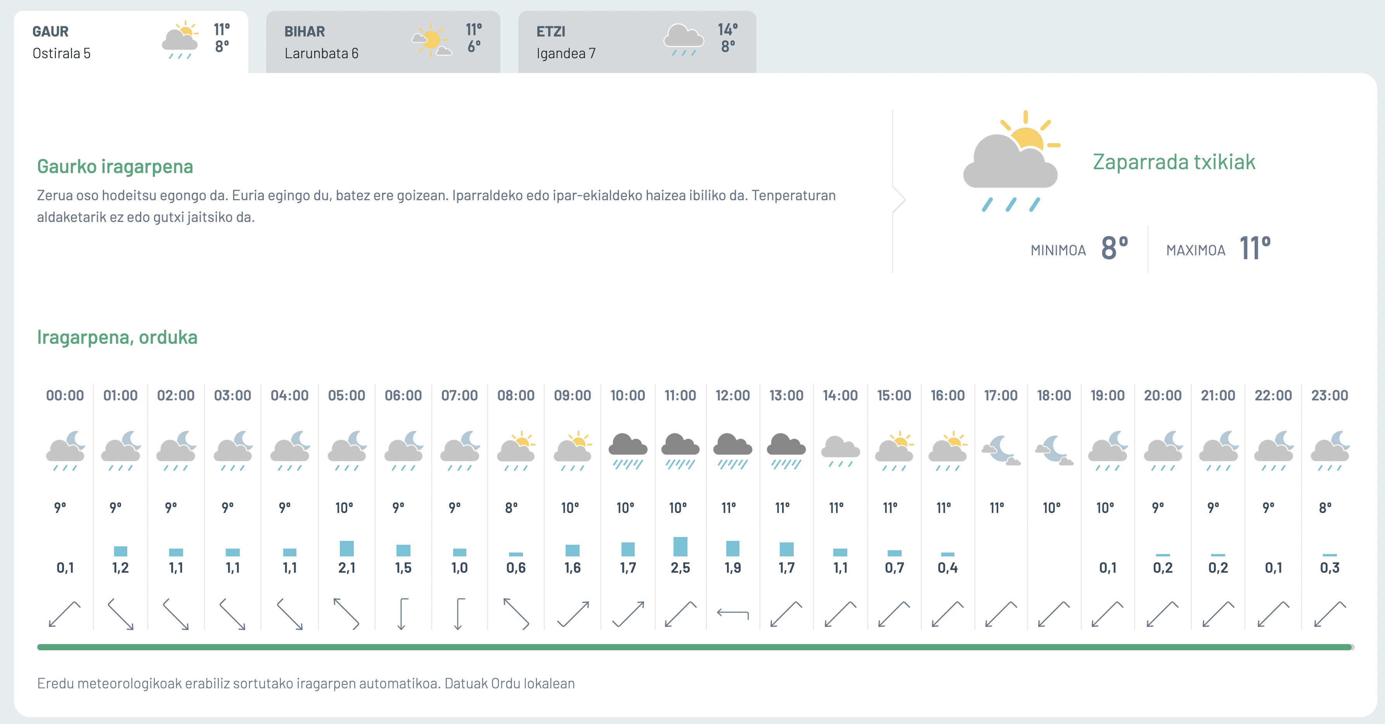Click the 13:00 heavy rain icon
1385x724 pixels.
(x=786, y=451)
